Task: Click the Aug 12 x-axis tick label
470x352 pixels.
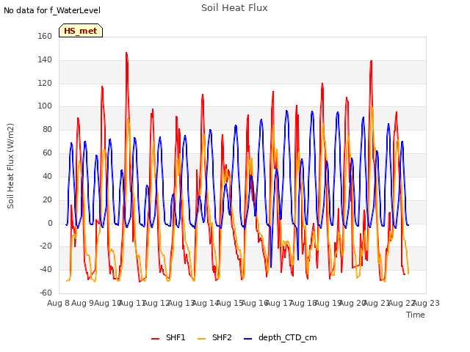Action: (x=156, y=303)
